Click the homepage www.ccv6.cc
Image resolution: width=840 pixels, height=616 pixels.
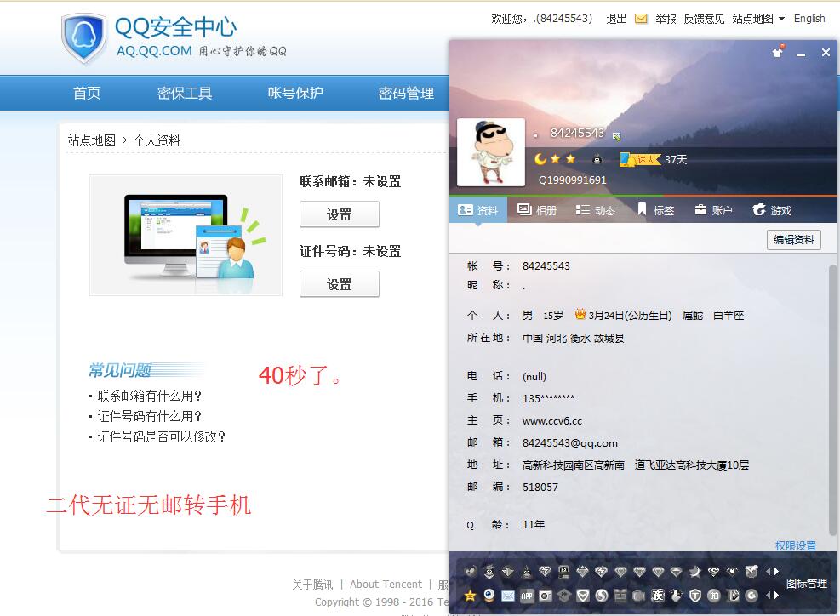point(552,421)
